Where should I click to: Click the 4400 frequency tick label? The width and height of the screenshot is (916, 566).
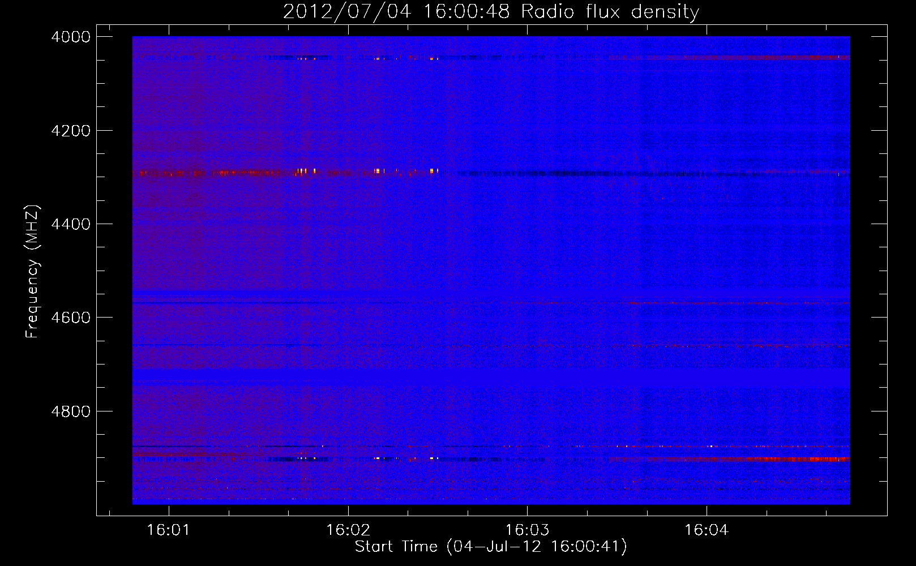click(x=71, y=224)
